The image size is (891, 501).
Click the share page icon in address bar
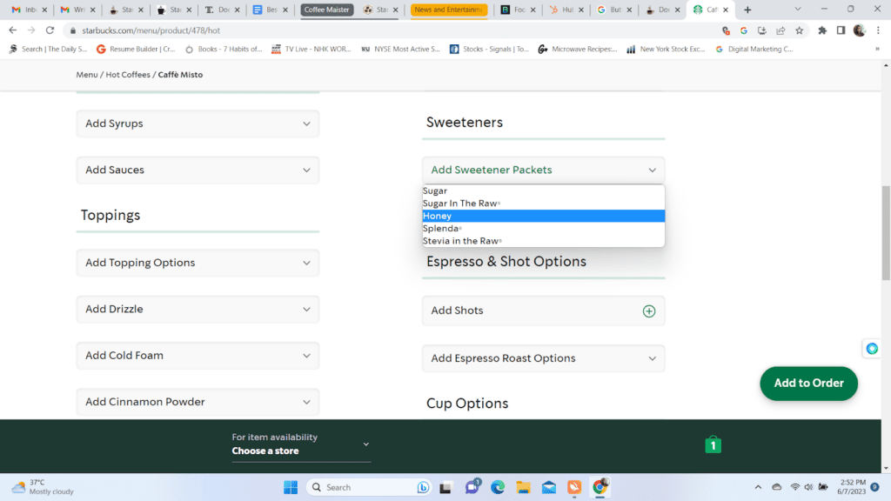tap(780, 30)
